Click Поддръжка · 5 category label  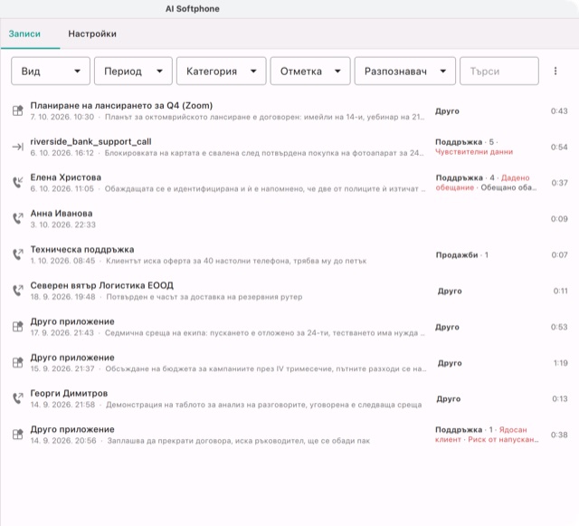[464, 142]
